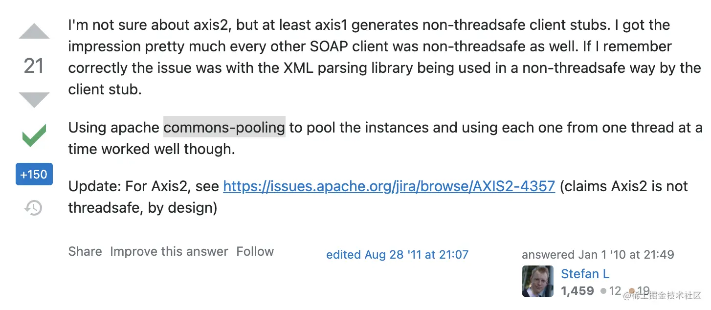Click the bronze badge count 19
The image size is (711, 310).
[640, 291]
